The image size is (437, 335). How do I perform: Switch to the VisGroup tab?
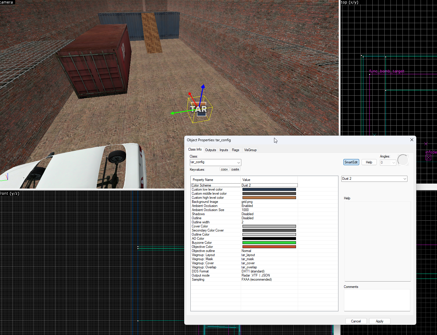pos(250,150)
